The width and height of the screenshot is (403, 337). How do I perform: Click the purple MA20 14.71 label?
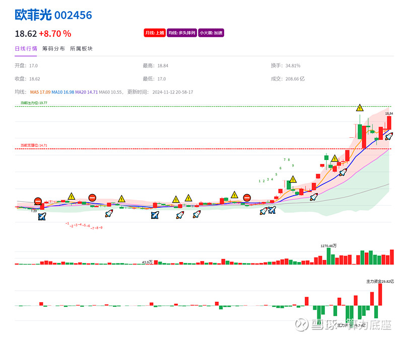[x=86, y=92]
